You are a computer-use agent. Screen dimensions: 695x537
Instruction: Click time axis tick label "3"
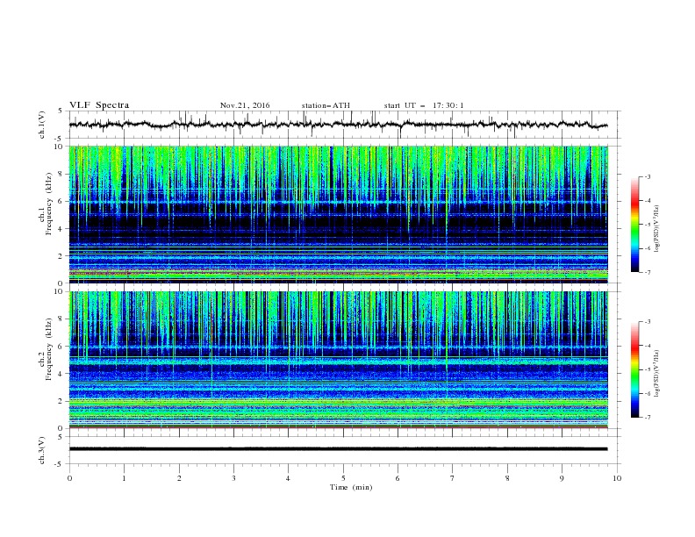coord(233,478)
